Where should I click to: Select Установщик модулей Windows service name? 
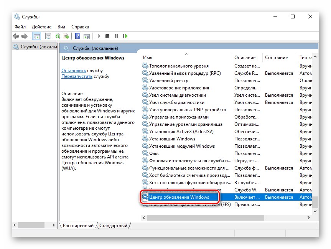coord(182,146)
